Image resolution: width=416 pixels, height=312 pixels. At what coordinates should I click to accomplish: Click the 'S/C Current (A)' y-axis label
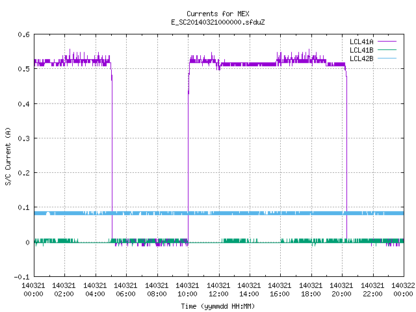[8, 157]
